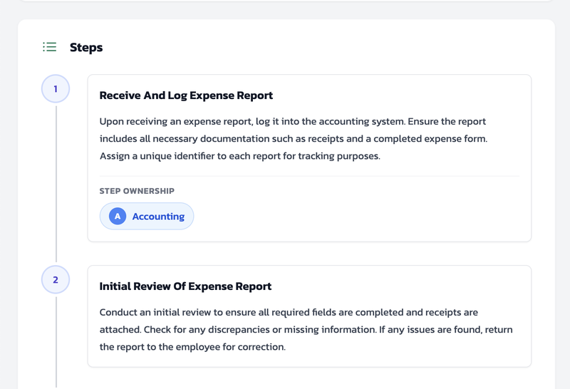The height and width of the screenshot is (389, 570).
Task: Click the "includes all necessary documentation" line
Action: [293, 139]
